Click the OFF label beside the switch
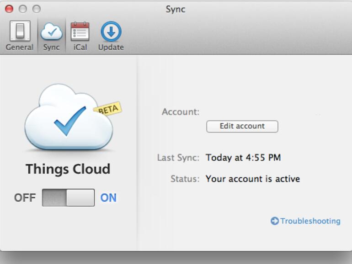The image size is (352, 264). click(25, 198)
